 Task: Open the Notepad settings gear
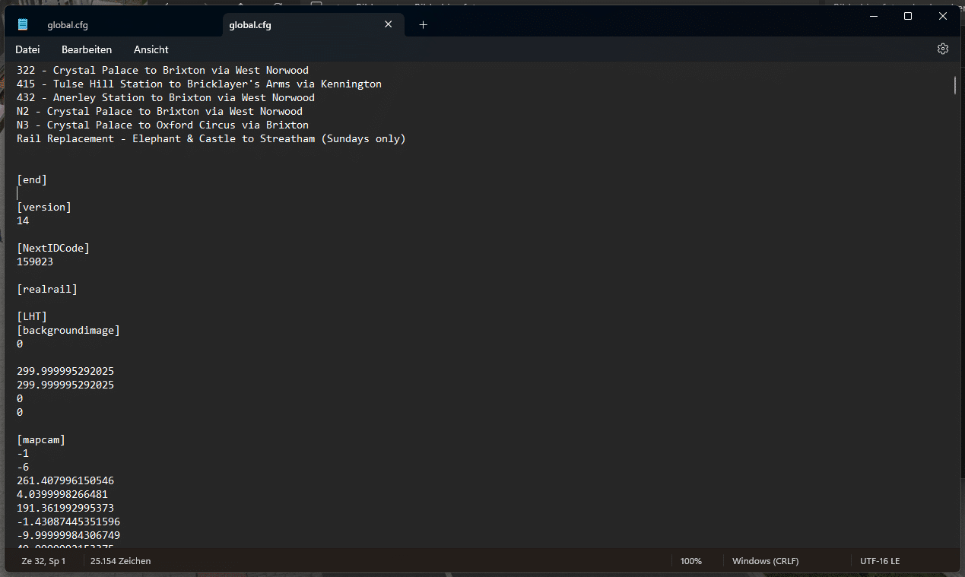click(x=942, y=49)
